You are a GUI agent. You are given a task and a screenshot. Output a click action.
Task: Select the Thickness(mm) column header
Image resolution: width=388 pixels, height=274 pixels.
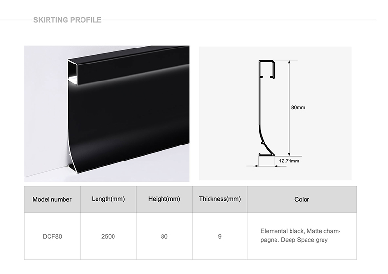tap(220, 199)
